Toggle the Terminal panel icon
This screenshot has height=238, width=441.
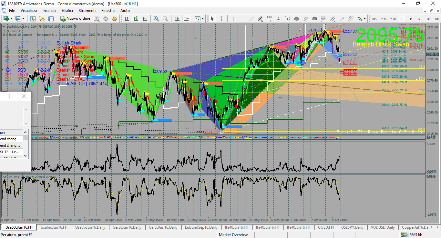coord(51,19)
